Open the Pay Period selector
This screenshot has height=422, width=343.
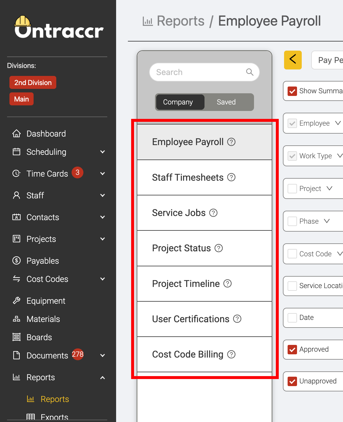(x=327, y=60)
